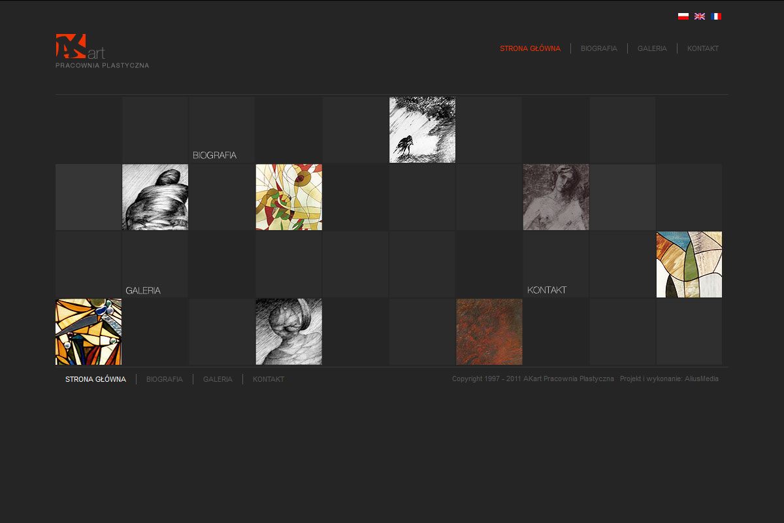
Task: Open the Galeria tile in the grid
Action: [x=155, y=265]
